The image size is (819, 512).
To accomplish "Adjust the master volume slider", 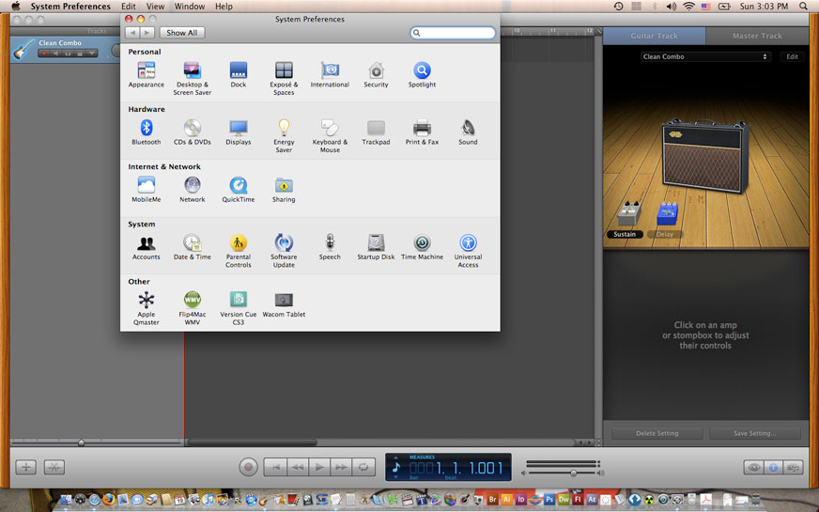I will (x=573, y=473).
